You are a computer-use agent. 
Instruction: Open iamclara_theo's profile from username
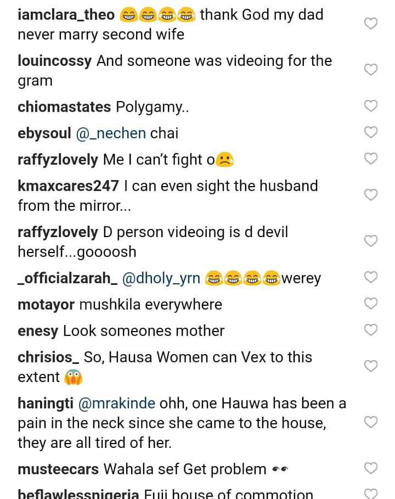(x=66, y=15)
